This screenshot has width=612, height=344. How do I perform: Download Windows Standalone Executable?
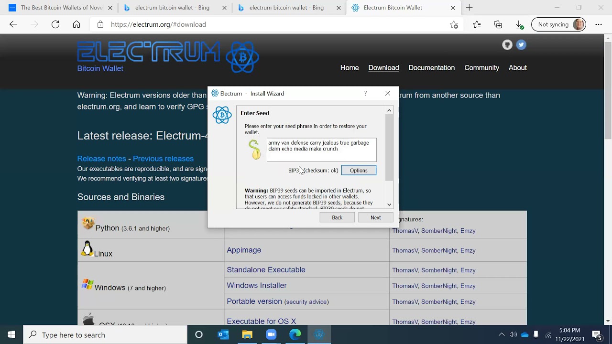(266, 270)
